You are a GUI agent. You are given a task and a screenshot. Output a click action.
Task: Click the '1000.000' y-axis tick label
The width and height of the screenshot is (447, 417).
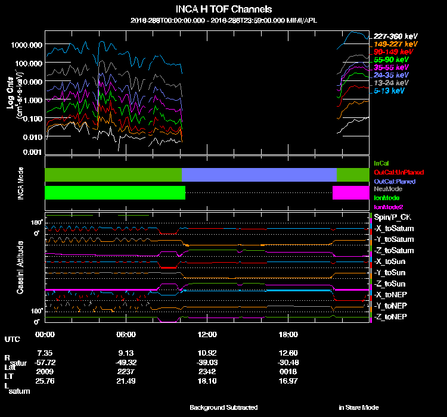tap(26, 45)
